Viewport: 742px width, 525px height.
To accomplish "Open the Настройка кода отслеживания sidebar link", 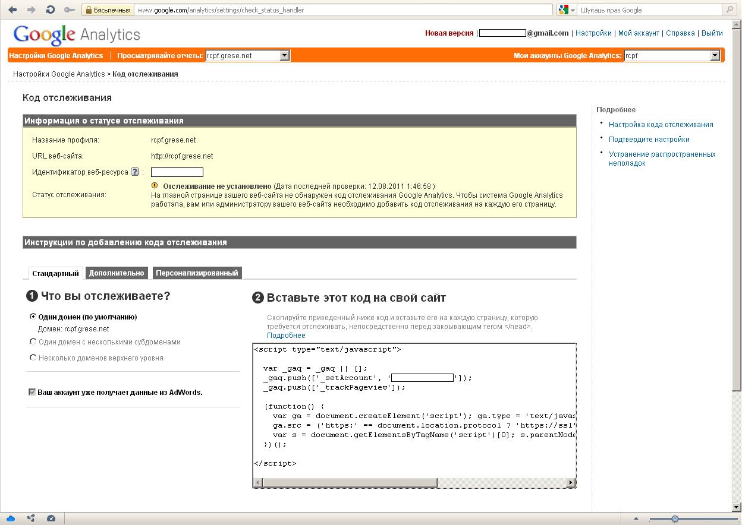I will (x=661, y=124).
